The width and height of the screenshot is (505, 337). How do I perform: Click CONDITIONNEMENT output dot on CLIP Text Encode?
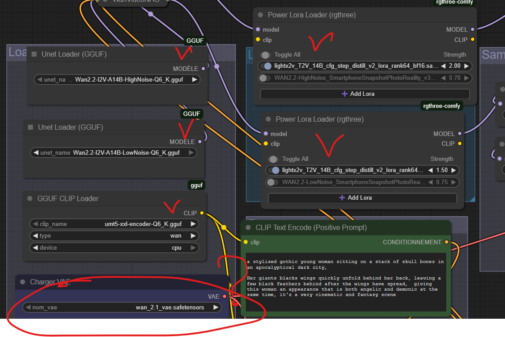tap(446, 242)
